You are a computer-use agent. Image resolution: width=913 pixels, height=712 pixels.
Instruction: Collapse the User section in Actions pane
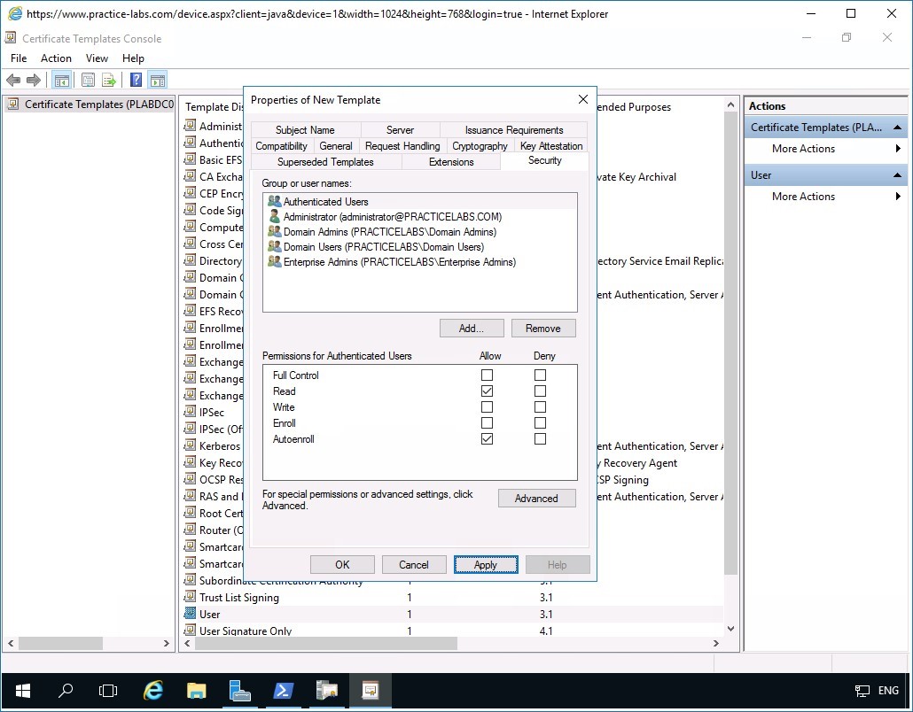click(897, 174)
